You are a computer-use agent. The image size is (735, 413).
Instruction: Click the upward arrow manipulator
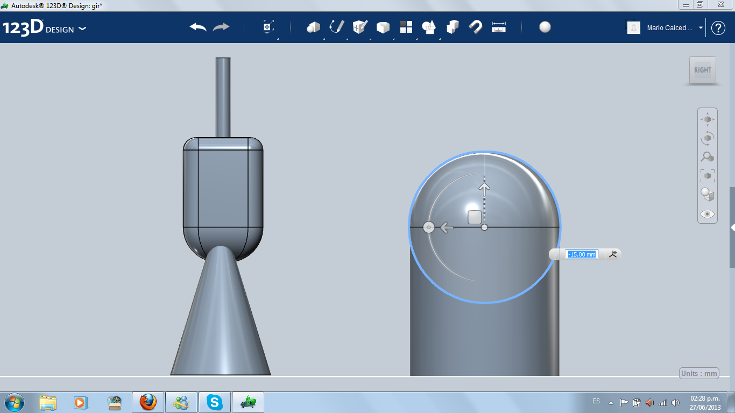(484, 188)
